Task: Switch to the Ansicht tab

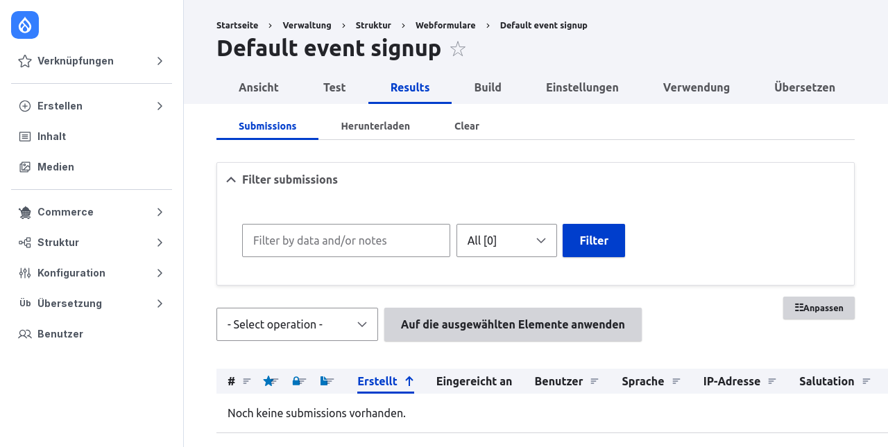Action: 259,87
